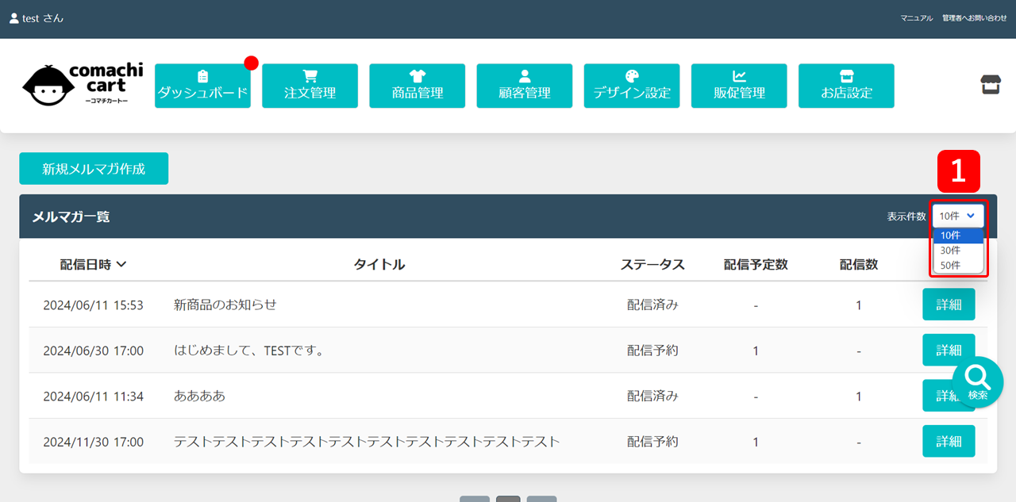Select 30件 option in dropdown
The width and height of the screenshot is (1016, 502).
(958, 251)
